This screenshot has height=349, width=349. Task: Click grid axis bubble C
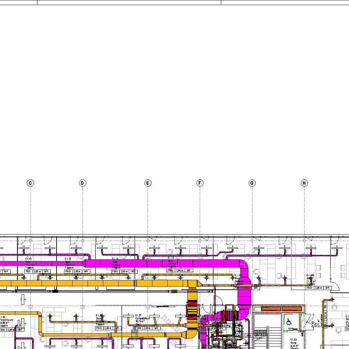pos(30,183)
